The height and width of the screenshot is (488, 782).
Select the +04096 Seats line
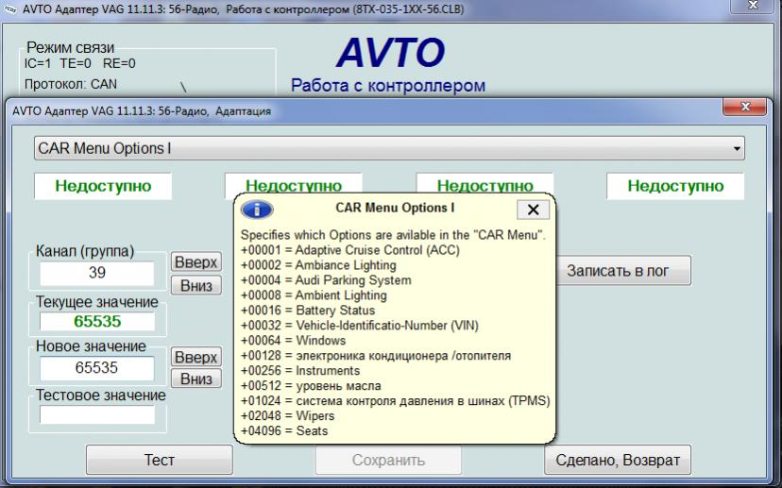pos(284,430)
